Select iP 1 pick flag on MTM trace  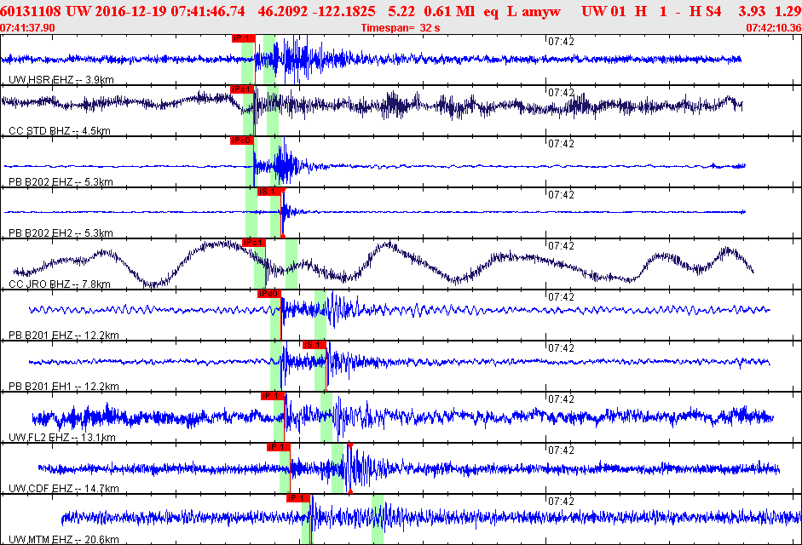coord(298,498)
